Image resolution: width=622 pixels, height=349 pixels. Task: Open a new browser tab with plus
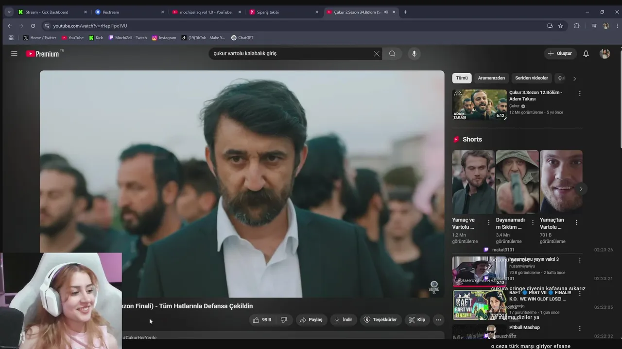[406, 12]
